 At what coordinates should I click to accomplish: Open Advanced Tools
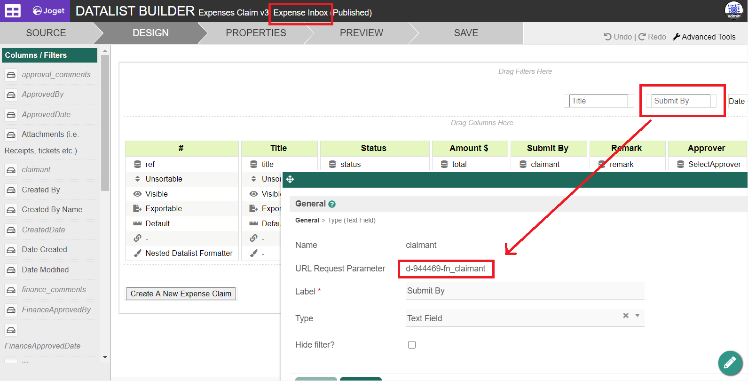(704, 37)
